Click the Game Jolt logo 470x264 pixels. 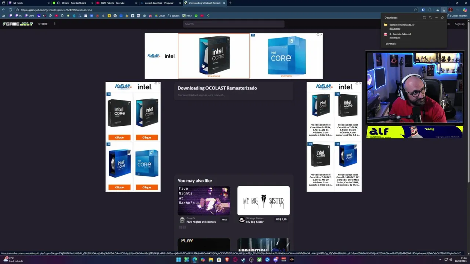point(18,24)
